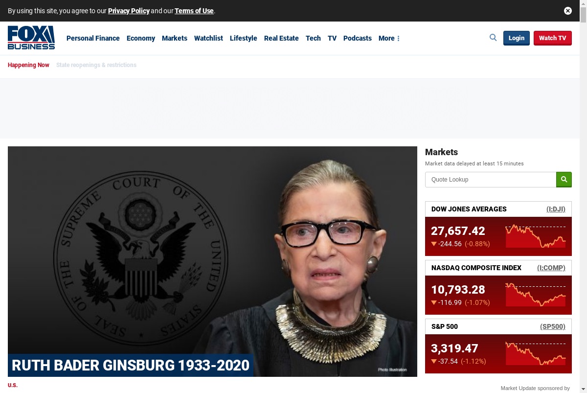
Task: Dismiss the privacy policy banner
Action: (568, 11)
